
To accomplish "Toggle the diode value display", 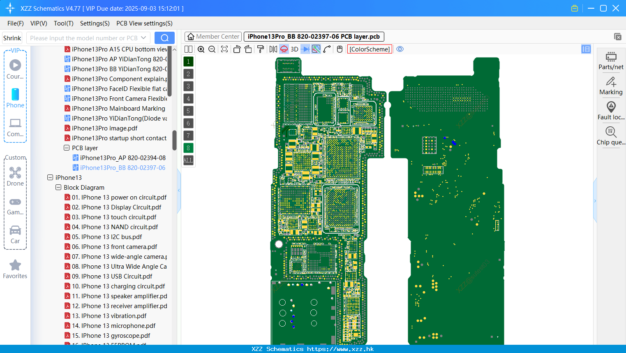I will click(x=305, y=49).
